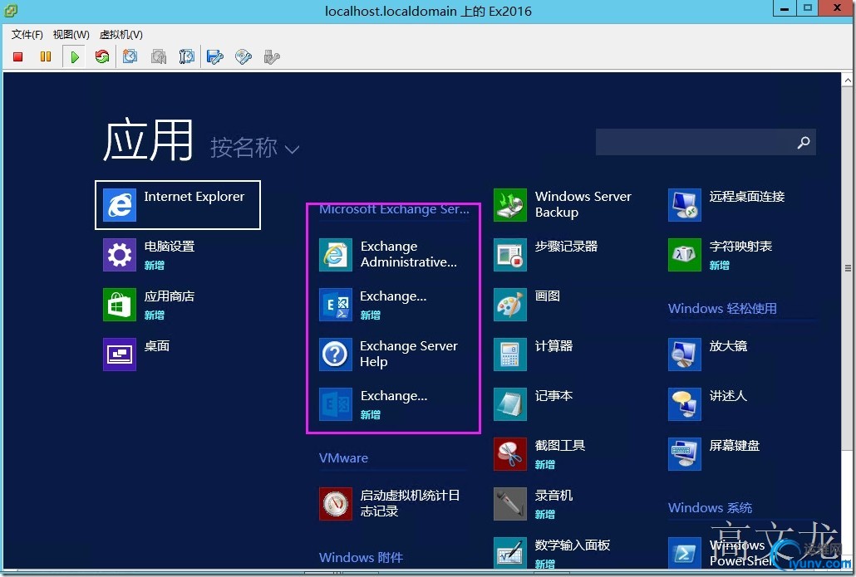The width and height of the screenshot is (856, 577).
Task: Launch 远程桌面连接 (Remote Desktop Connection)
Action: tap(726, 204)
